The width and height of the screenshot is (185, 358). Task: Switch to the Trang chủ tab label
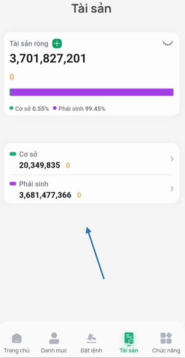coord(17,351)
